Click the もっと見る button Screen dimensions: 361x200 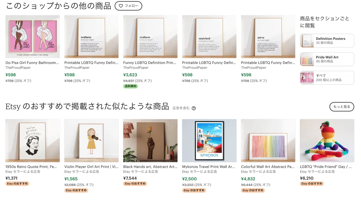[x=342, y=107]
